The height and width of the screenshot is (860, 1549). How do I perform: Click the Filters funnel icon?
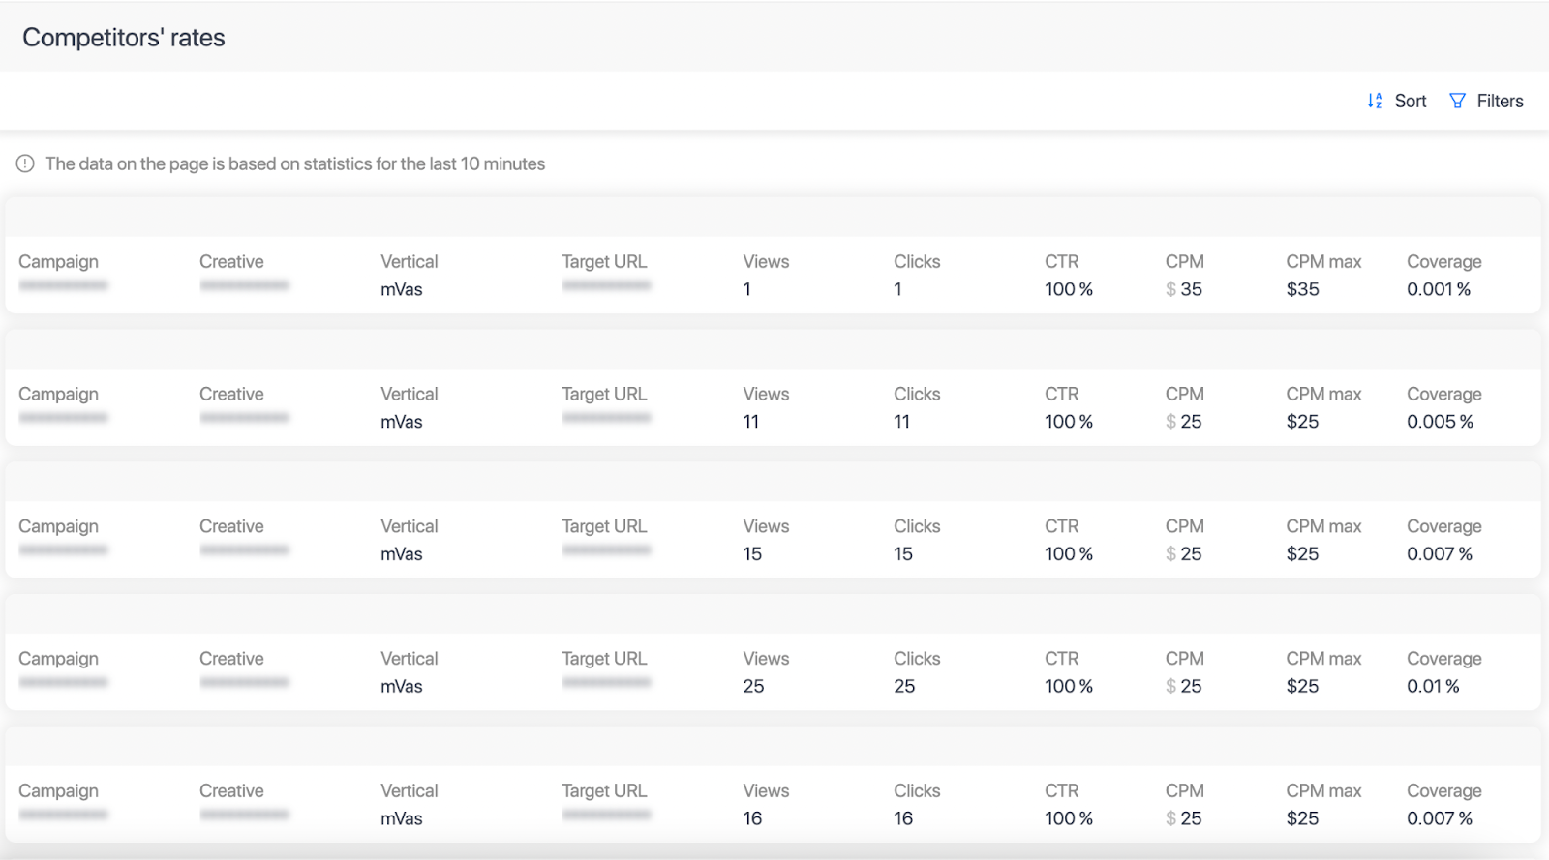[1457, 101]
